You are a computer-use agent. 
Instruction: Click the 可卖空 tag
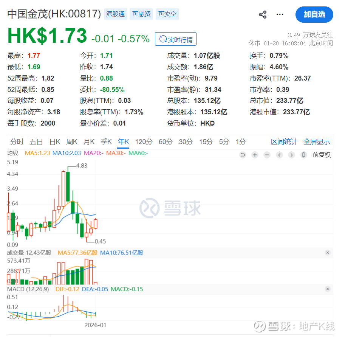tap(167, 14)
